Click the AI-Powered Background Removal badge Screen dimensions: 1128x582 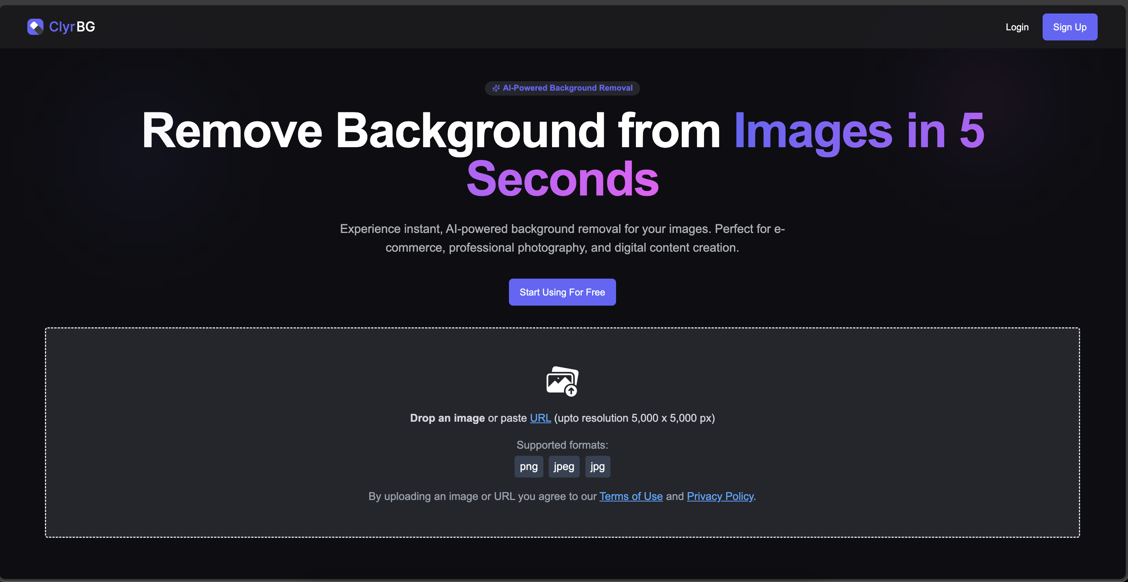coord(567,88)
